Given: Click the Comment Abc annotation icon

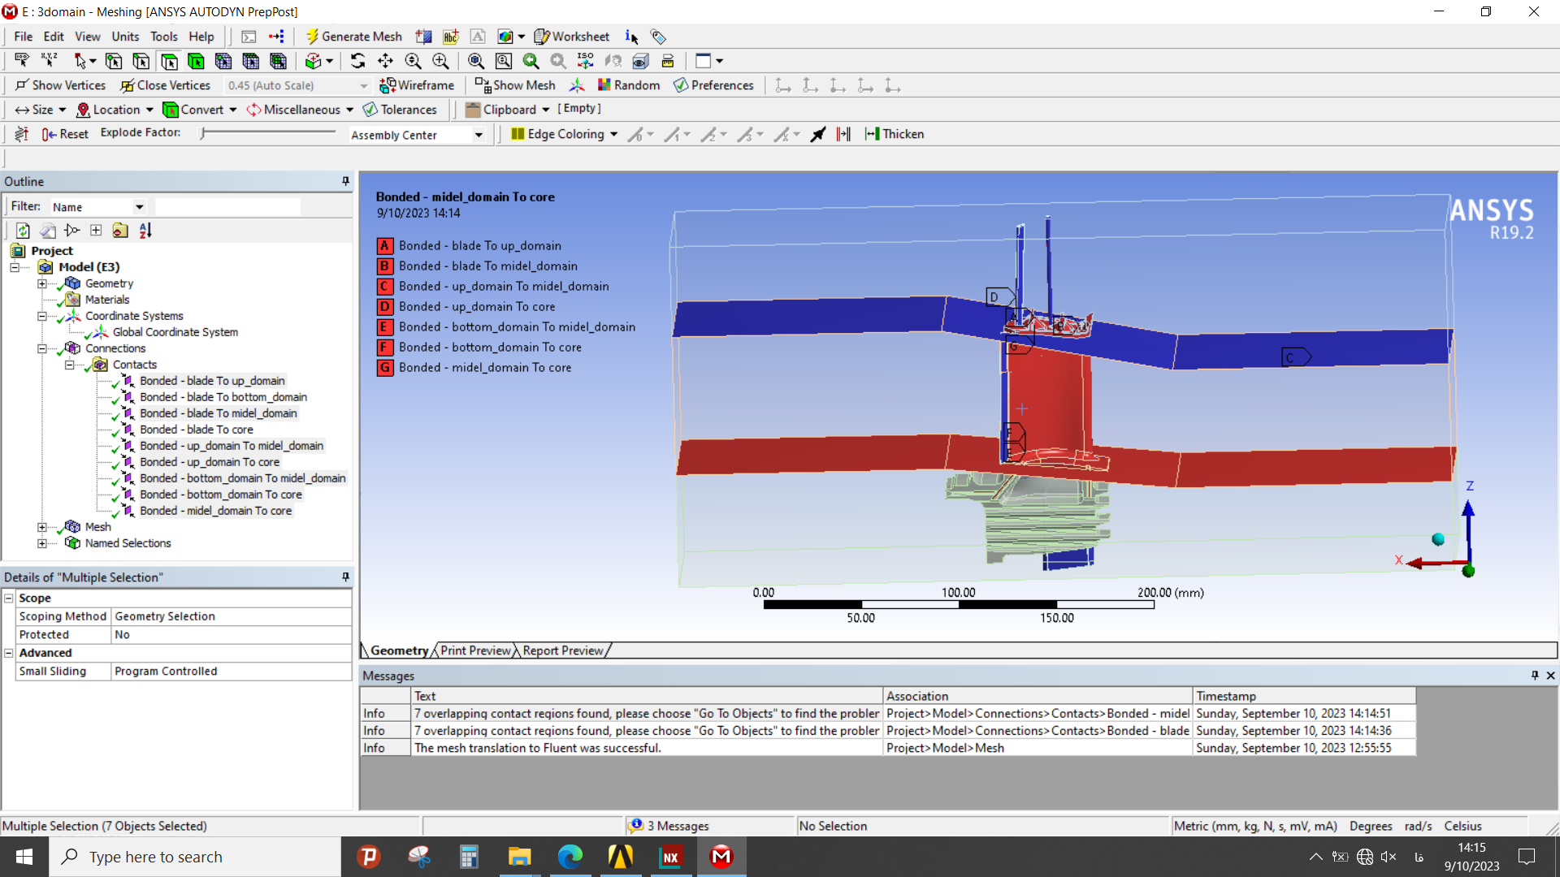Looking at the screenshot, I should click(451, 37).
